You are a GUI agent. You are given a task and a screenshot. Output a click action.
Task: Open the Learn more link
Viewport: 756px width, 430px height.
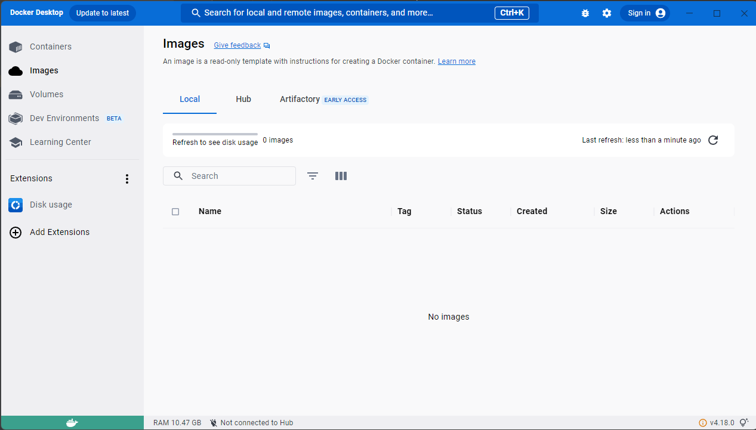point(456,61)
